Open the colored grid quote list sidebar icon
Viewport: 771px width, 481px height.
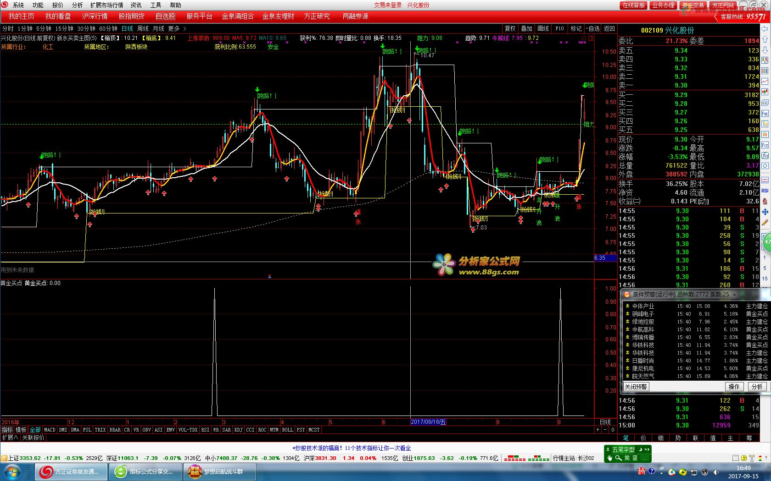click(765, 70)
